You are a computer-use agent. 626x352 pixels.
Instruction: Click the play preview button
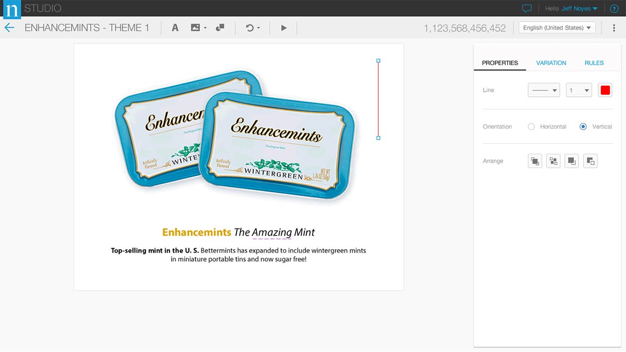(284, 28)
